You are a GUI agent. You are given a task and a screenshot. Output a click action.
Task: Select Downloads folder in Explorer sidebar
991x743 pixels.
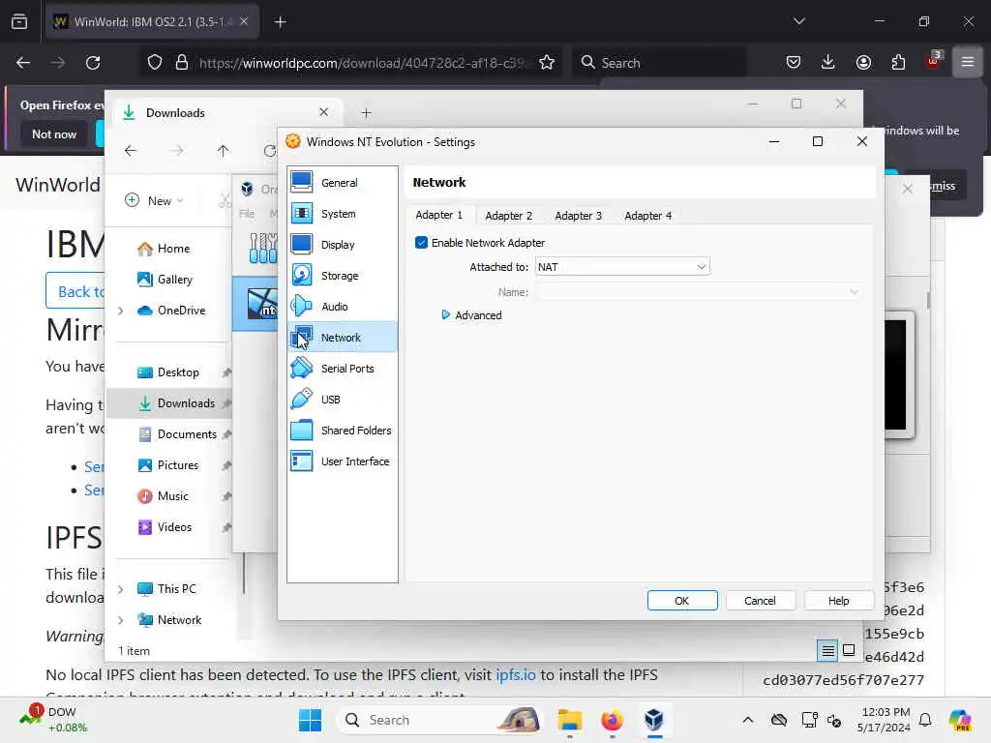pyautogui.click(x=169, y=403)
